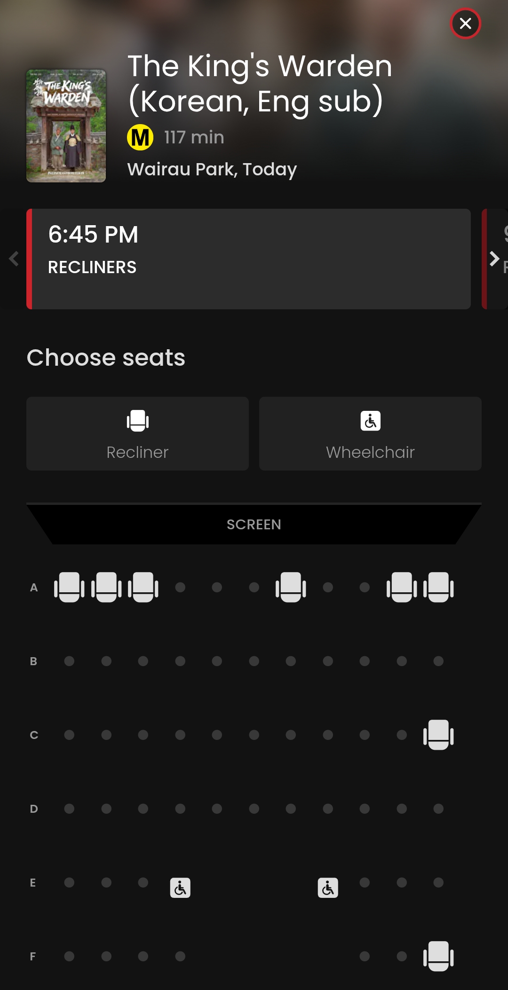The image size is (508, 990).
Task: Go to previous session with left chevron
Action: (14, 259)
